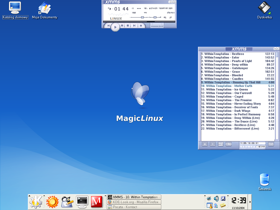280x210 pixels.
Task: Select track '8. WithinTemptation - Candles'
Action: pyautogui.click(x=238, y=79)
